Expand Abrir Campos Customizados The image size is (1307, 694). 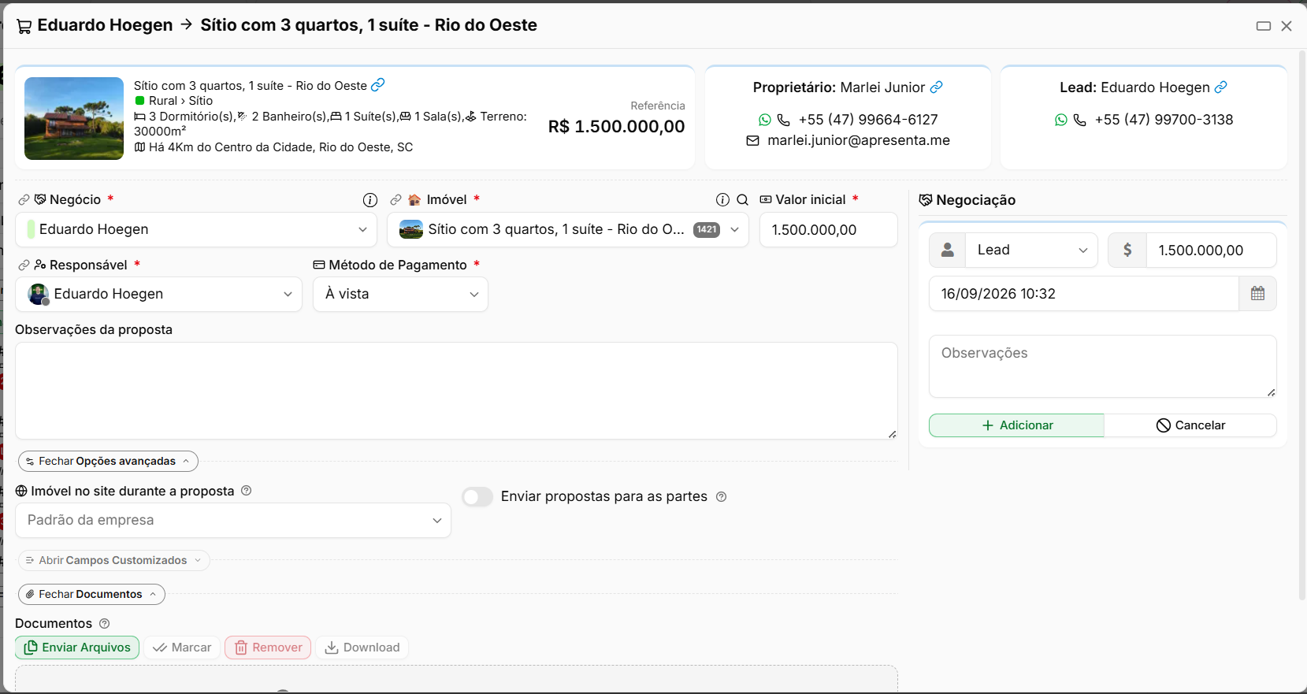coord(113,561)
